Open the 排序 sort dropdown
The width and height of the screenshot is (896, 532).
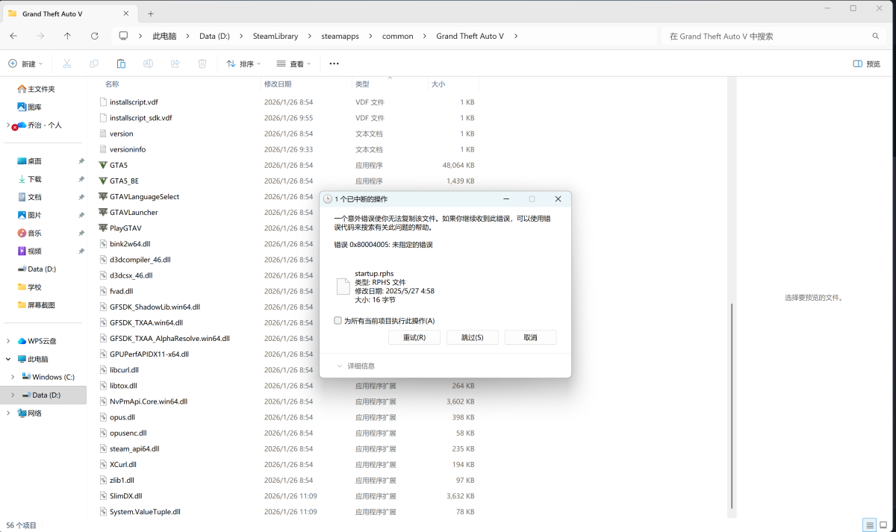243,64
